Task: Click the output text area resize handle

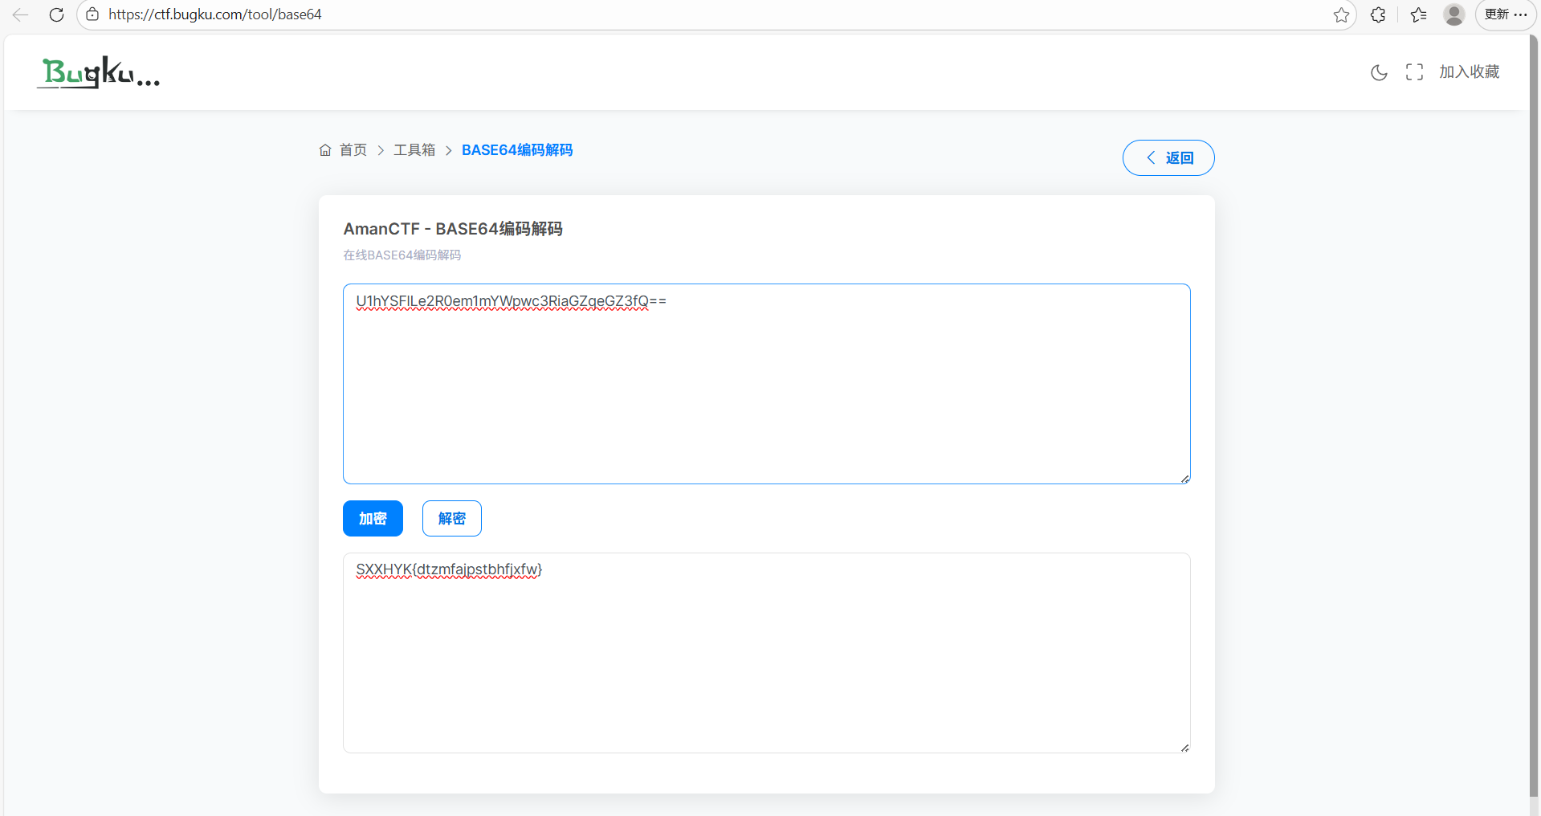Action: click(x=1184, y=748)
